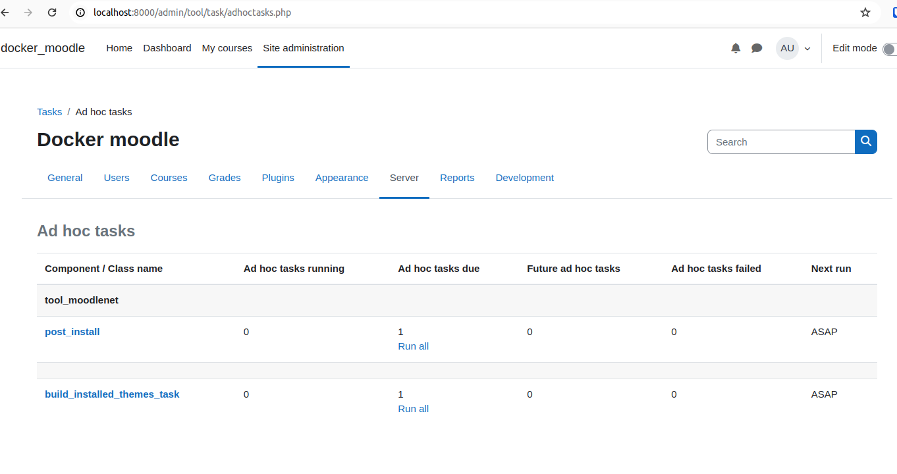Open the notifications bell
The height and width of the screenshot is (474, 897).
pyautogui.click(x=736, y=48)
